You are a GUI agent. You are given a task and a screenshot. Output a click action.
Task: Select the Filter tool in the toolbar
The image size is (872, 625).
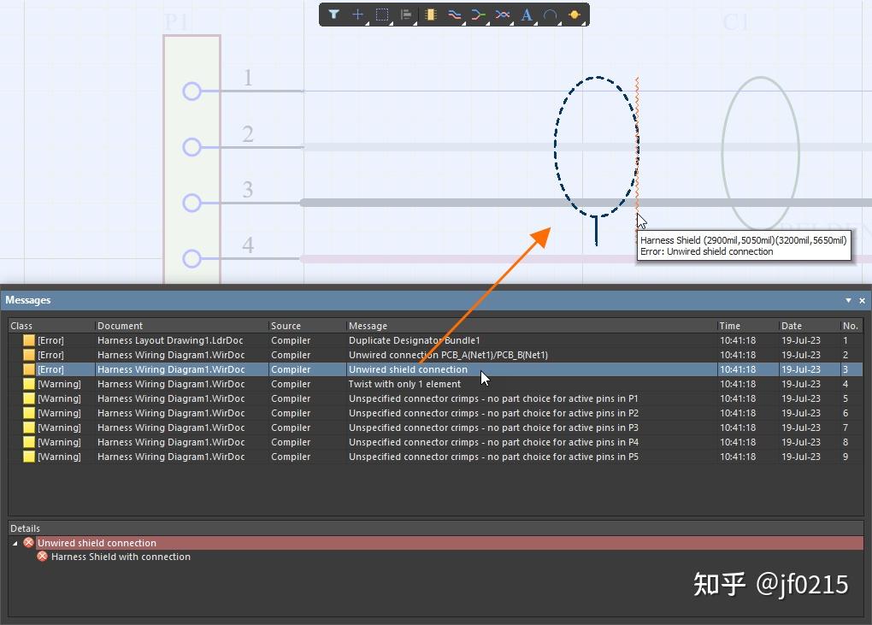333,15
